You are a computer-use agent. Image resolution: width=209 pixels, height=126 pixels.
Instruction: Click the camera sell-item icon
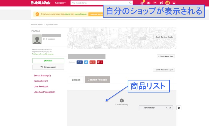[x=161, y=3]
